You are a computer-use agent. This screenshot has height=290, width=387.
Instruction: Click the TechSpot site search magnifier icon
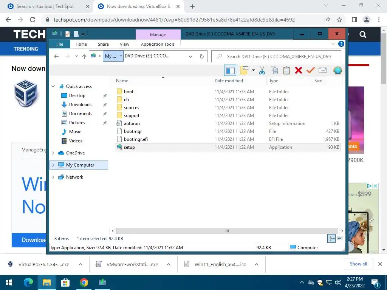362,34
